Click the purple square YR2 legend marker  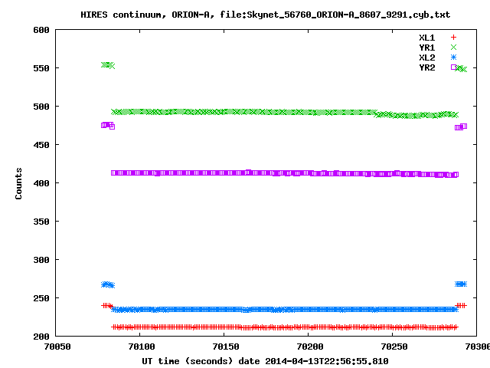coord(453,67)
